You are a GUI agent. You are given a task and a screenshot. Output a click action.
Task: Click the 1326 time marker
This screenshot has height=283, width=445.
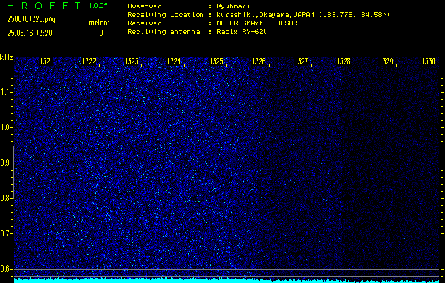pyautogui.click(x=259, y=62)
